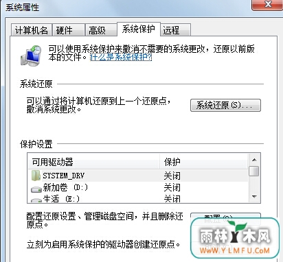Select the SYSTEM_DRV drive row
Image resolution: width=283 pixels, height=262 pixels.
click(138, 176)
